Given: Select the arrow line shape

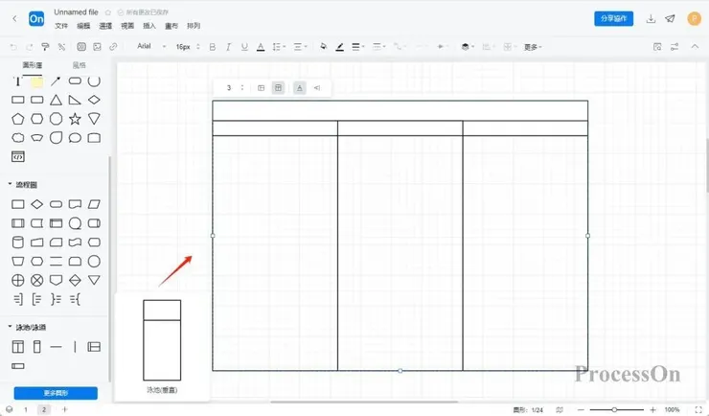Looking at the screenshot, I should pos(56,81).
